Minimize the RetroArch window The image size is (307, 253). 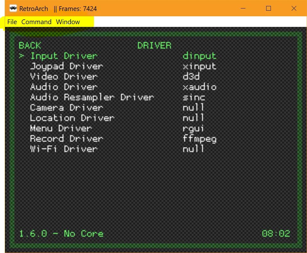click(243, 8)
